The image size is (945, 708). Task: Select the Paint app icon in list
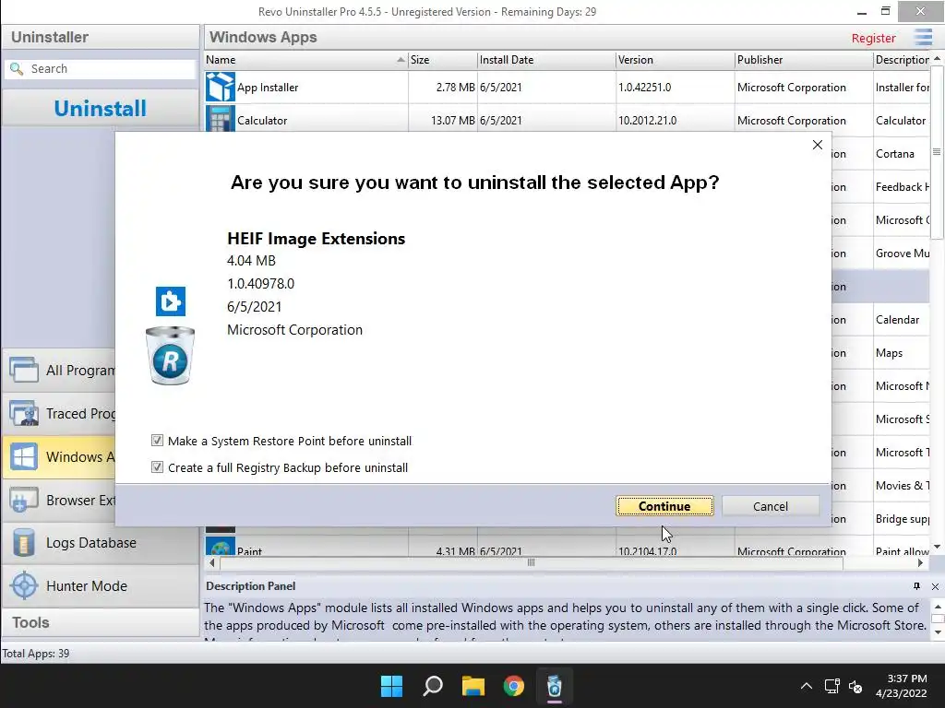(220, 547)
